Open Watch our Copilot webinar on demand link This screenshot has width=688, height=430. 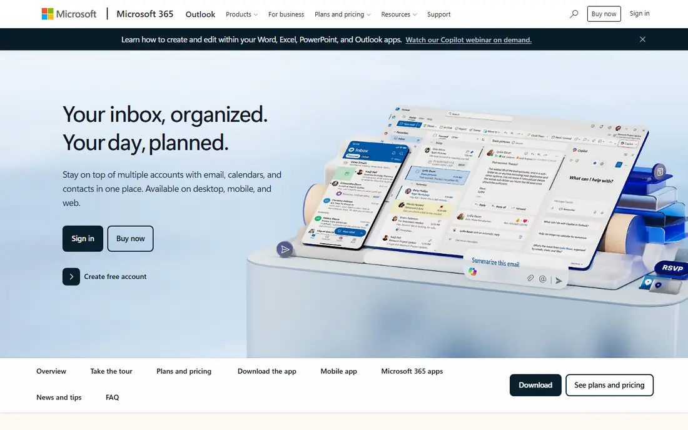(x=468, y=40)
